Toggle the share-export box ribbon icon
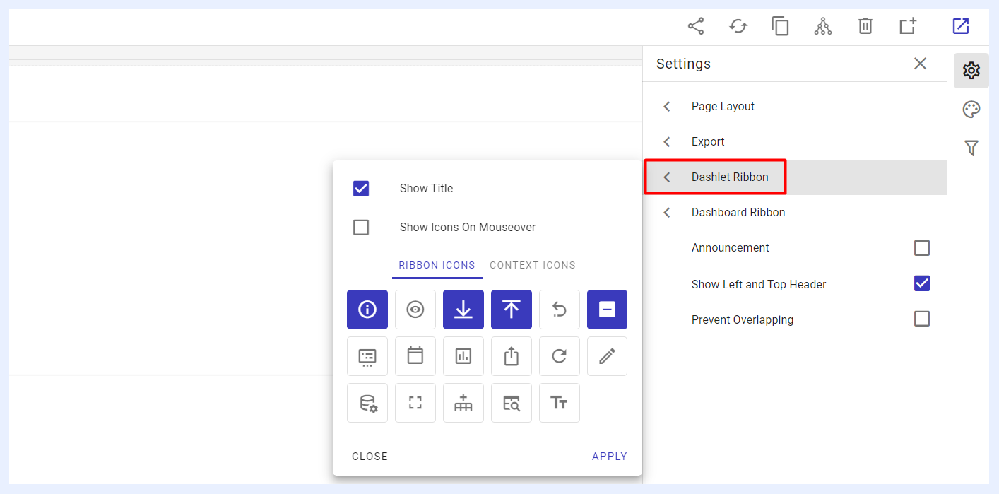This screenshot has width=999, height=494. coord(512,356)
